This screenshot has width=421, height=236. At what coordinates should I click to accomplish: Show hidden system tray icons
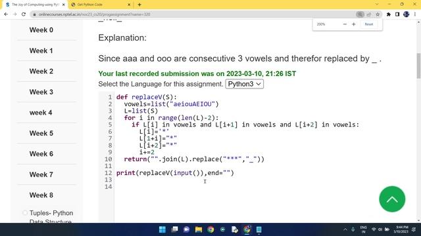point(345,229)
